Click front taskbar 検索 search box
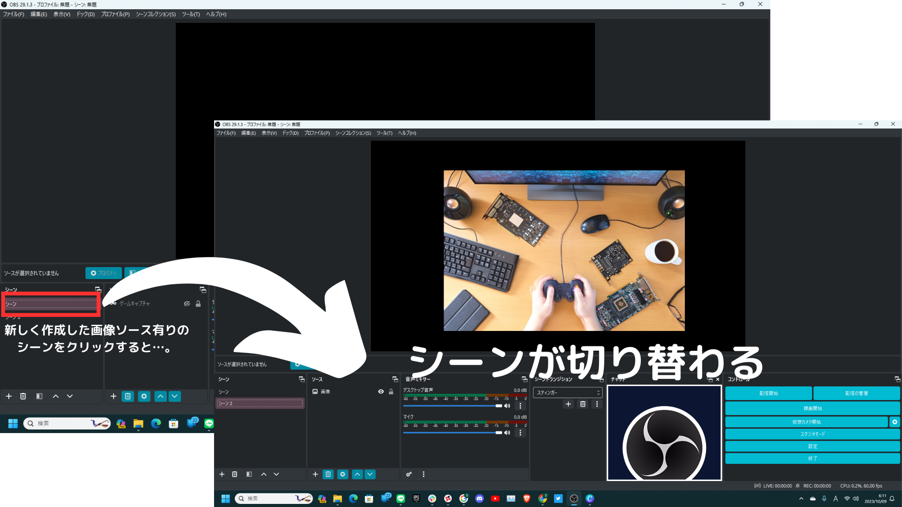The height and width of the screenshot is (507, 902). (274, 498)
